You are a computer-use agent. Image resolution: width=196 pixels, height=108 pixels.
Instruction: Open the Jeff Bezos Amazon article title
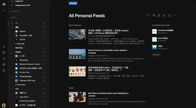click(108, 32)
